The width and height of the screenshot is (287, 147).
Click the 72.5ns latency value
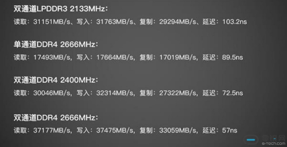tap(232, 93)
